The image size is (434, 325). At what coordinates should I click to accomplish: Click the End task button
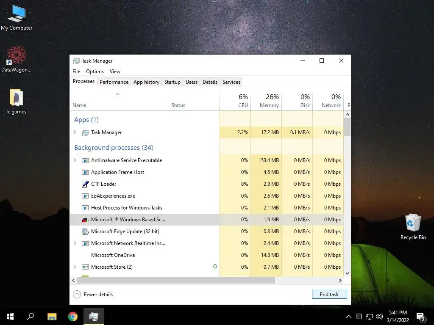(x=329, y=295)
